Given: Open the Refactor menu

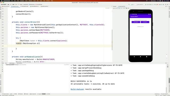Looking at the screenshot, I should point(30,1).
